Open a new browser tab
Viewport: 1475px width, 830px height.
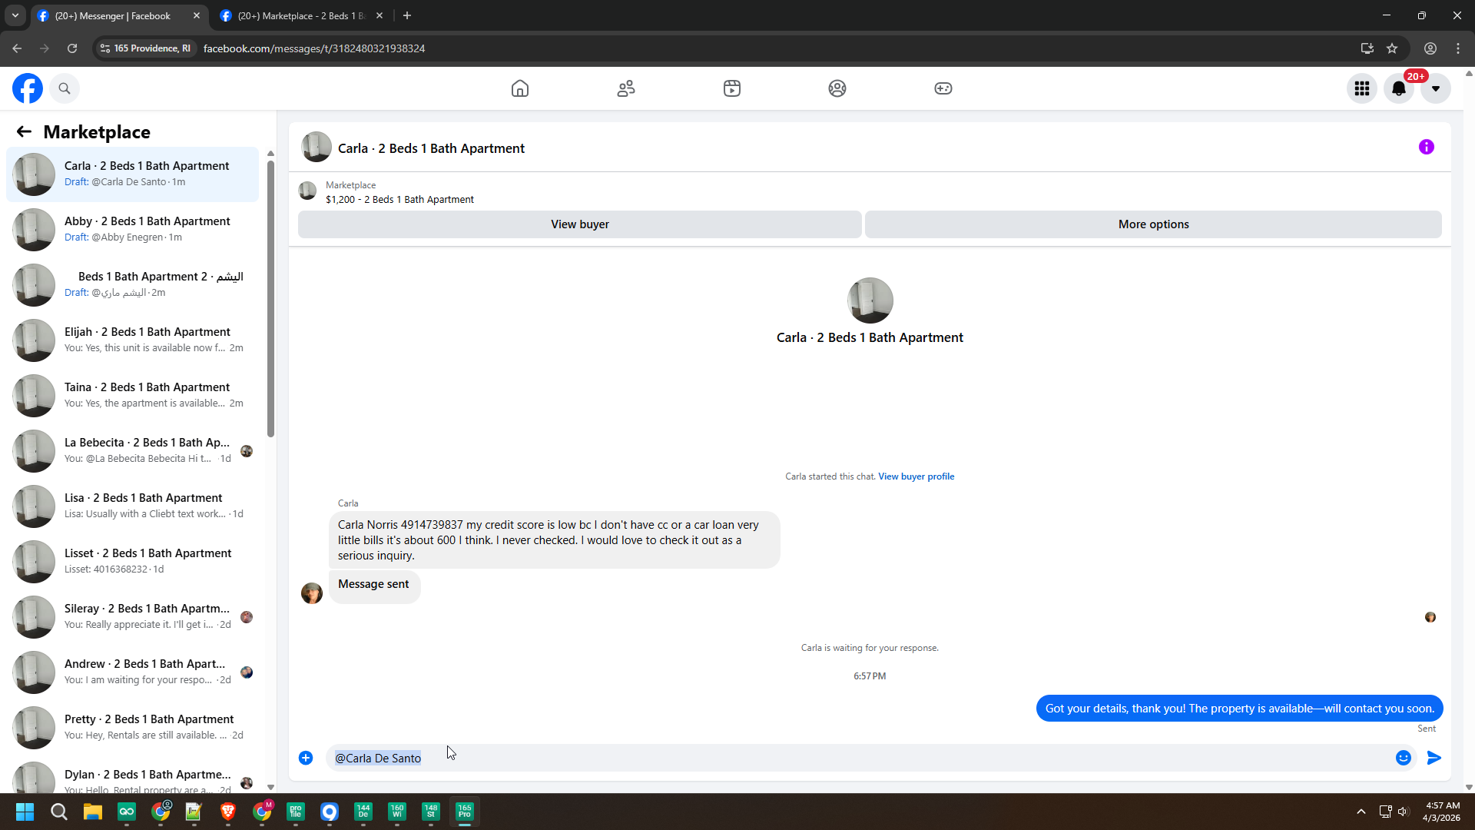tap(407, 15)
